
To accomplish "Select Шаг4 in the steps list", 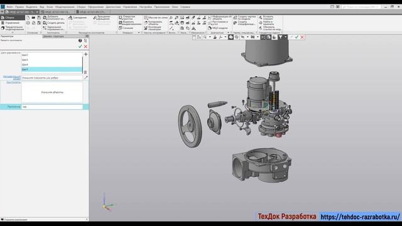I will coord(52,65).
